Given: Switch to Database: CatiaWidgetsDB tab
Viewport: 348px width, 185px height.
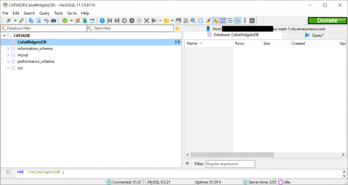Looking at the screenshot, I should click(x=233, y=35).
